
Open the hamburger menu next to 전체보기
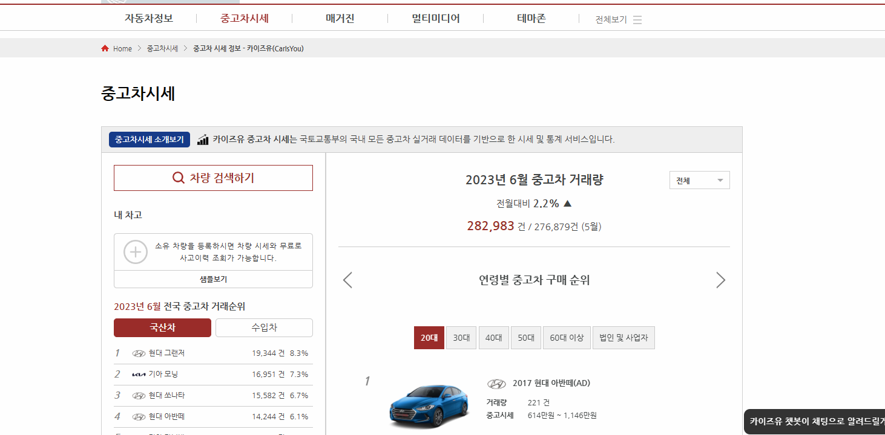[637, 19]
